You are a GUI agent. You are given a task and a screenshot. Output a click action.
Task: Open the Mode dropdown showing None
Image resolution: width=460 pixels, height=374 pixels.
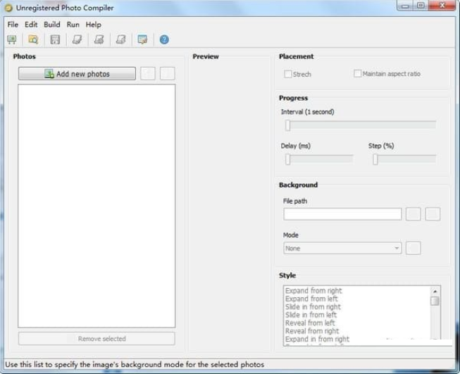[342, 248]
